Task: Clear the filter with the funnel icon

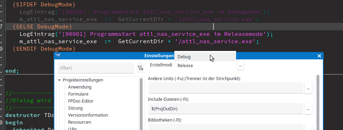Action: (140, 68)
